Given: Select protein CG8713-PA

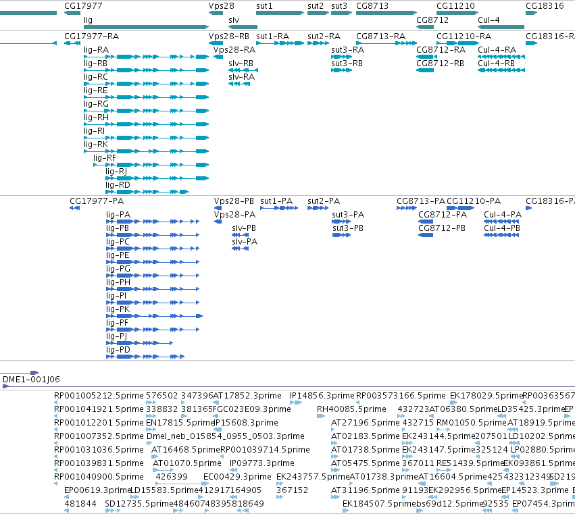Looking at the screenshot, I should tap(407, 208).
